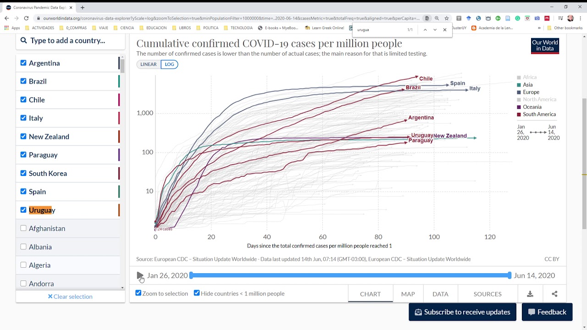Open the LIBROS bookmarks folder

[181, 28]
